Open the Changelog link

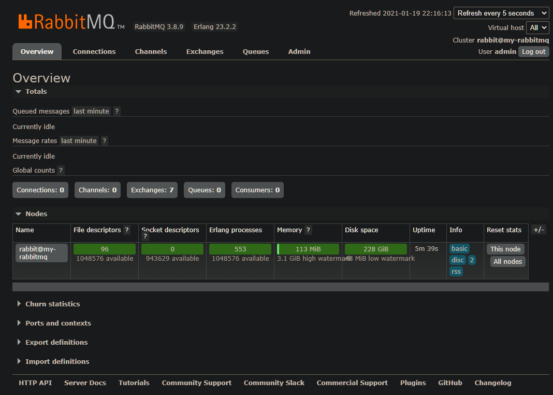[x=493, y=383]
